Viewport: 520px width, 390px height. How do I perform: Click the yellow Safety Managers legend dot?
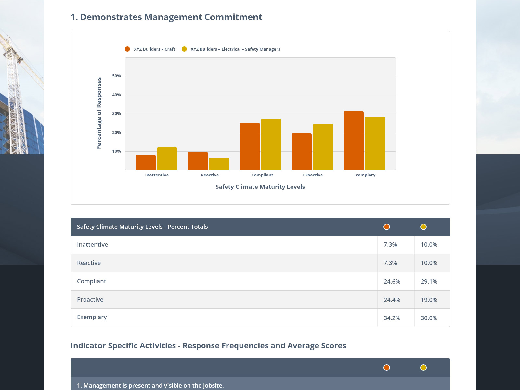(184, 49)
